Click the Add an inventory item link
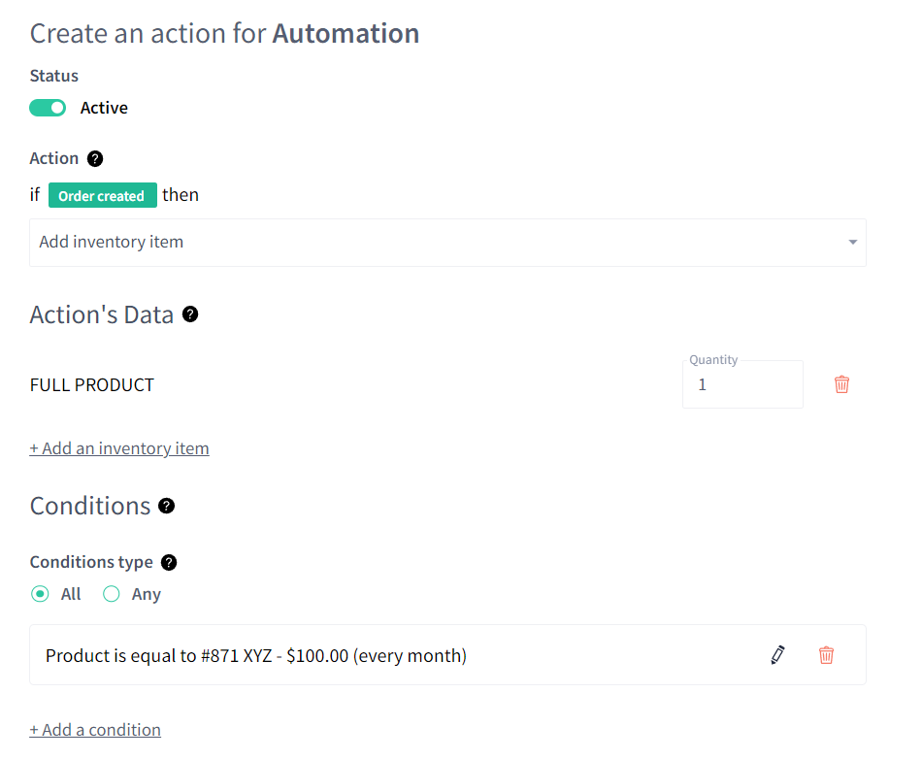 (119, 448)
